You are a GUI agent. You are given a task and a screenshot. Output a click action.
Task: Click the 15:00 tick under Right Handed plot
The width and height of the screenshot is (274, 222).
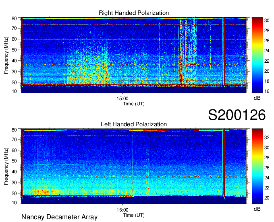click(122, 99)
